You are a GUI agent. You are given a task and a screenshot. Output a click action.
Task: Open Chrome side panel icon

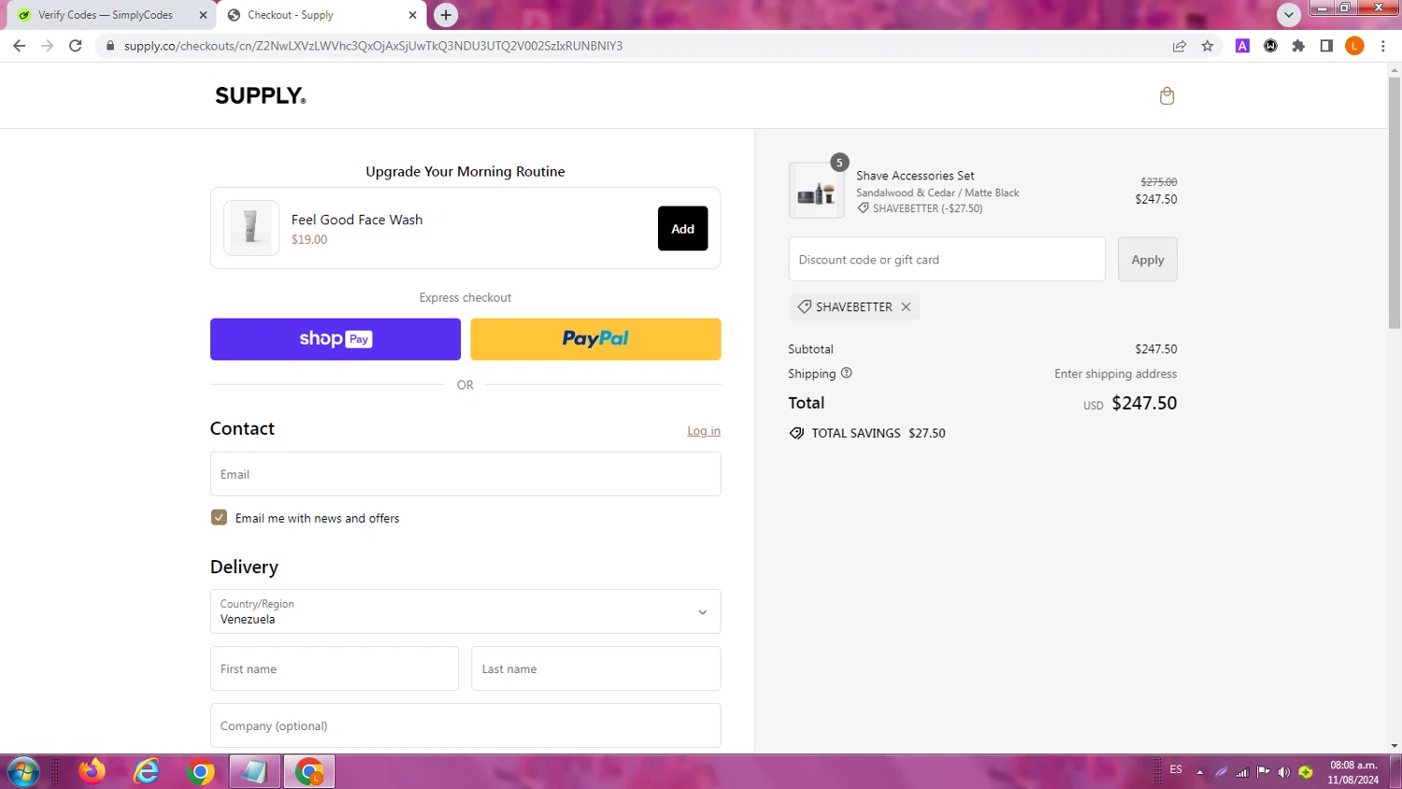[x=1326, y=46]
